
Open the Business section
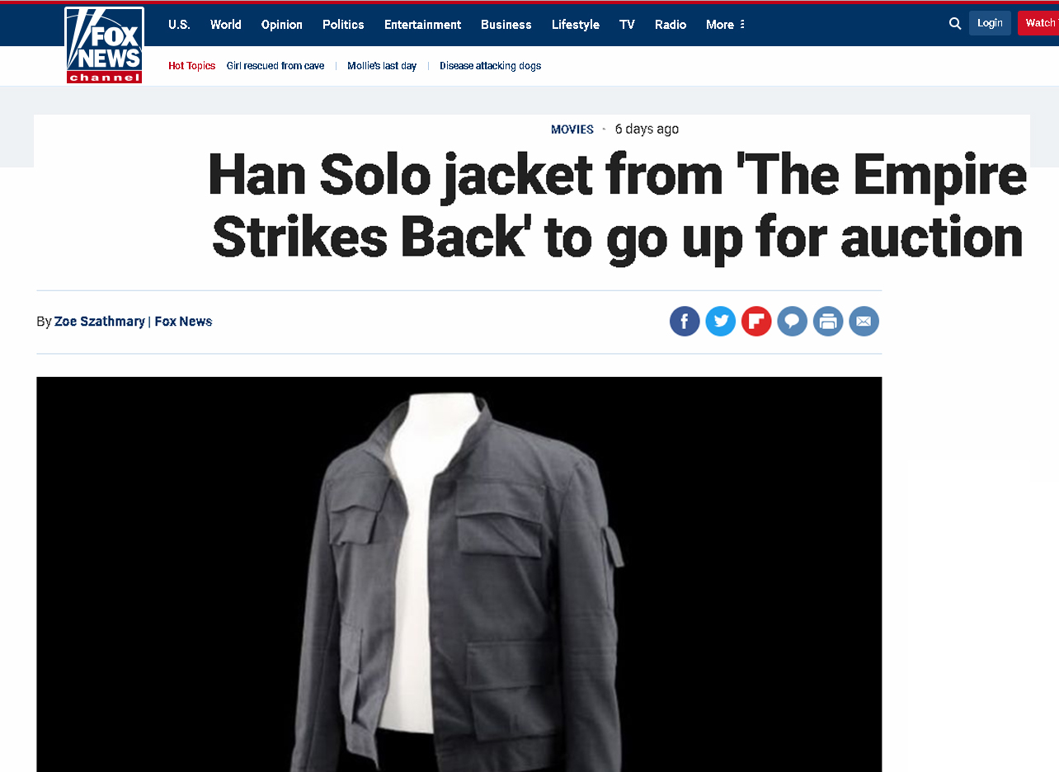coord(506,25)
